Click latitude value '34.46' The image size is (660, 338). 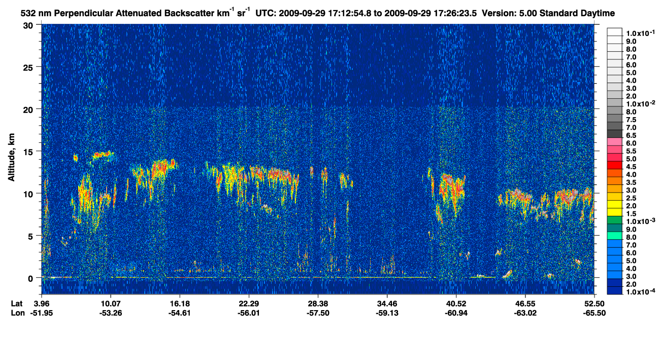(387, 303)
